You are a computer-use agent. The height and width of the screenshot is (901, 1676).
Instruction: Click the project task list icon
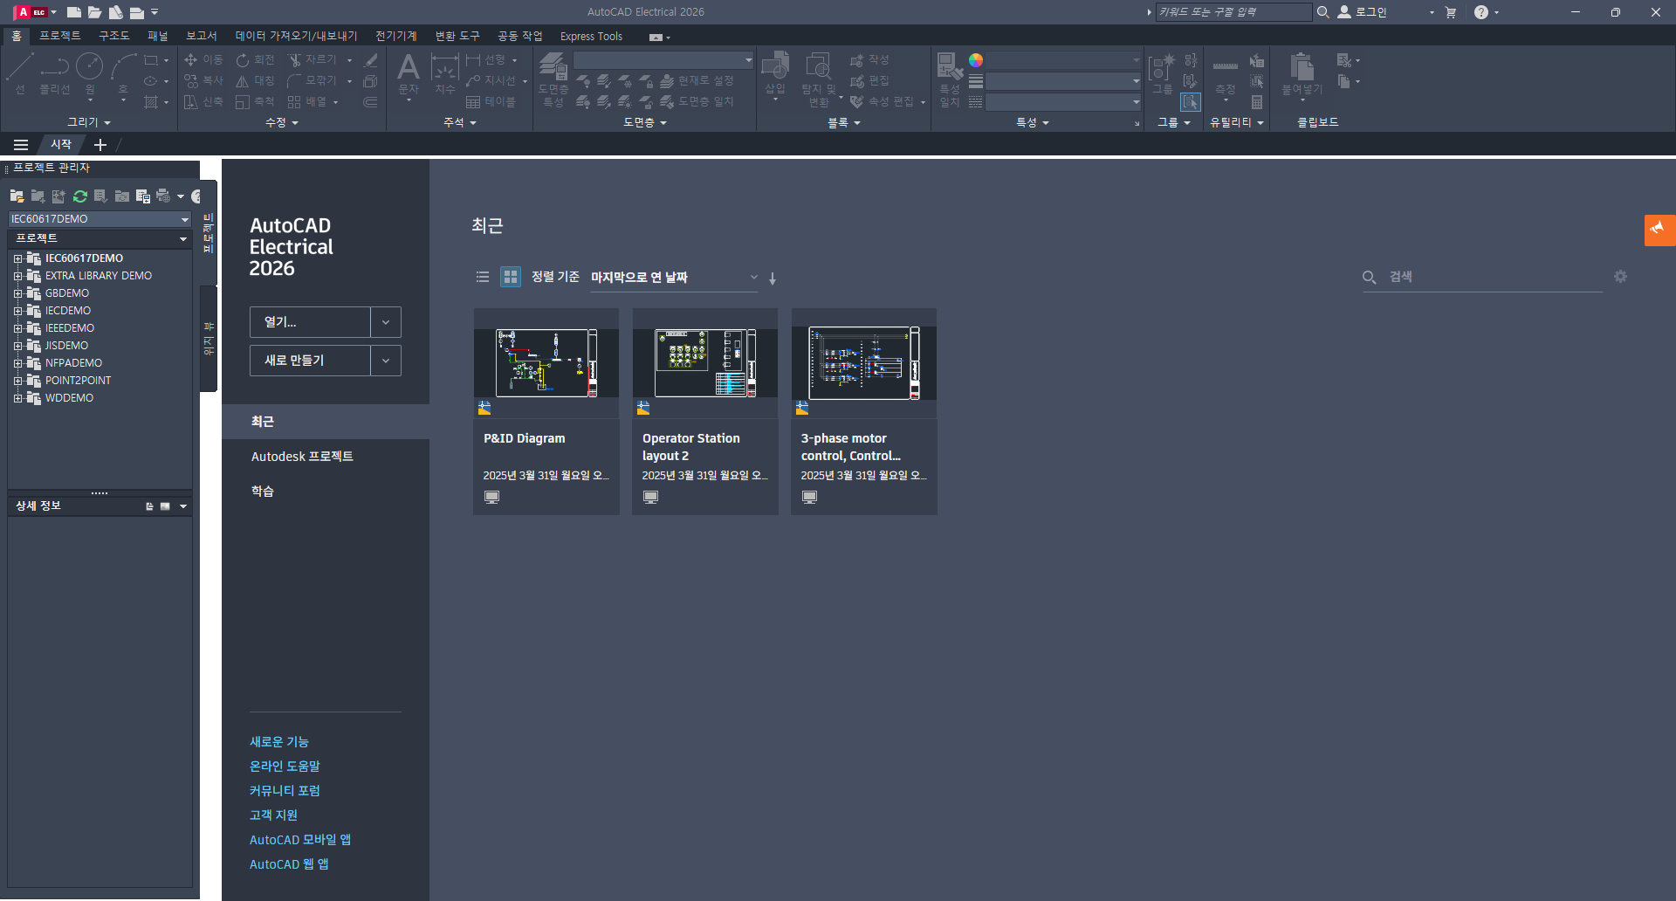pyautogui.click(x=101, y=196)
